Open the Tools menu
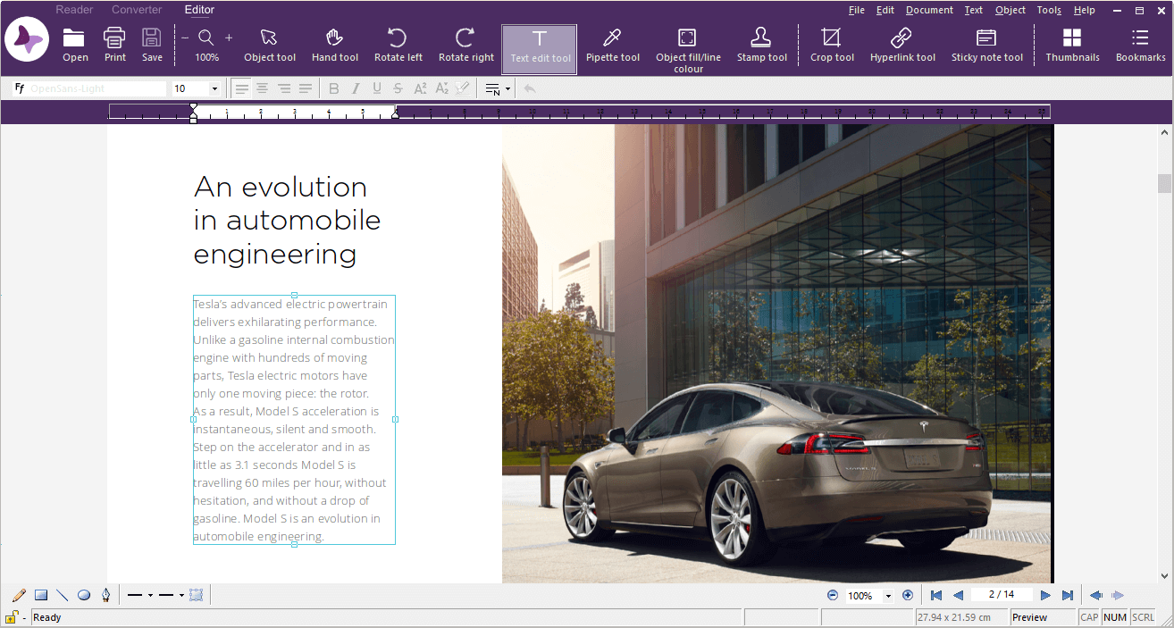Viewport: 1174px width, 628px height. pos(1049,11)
